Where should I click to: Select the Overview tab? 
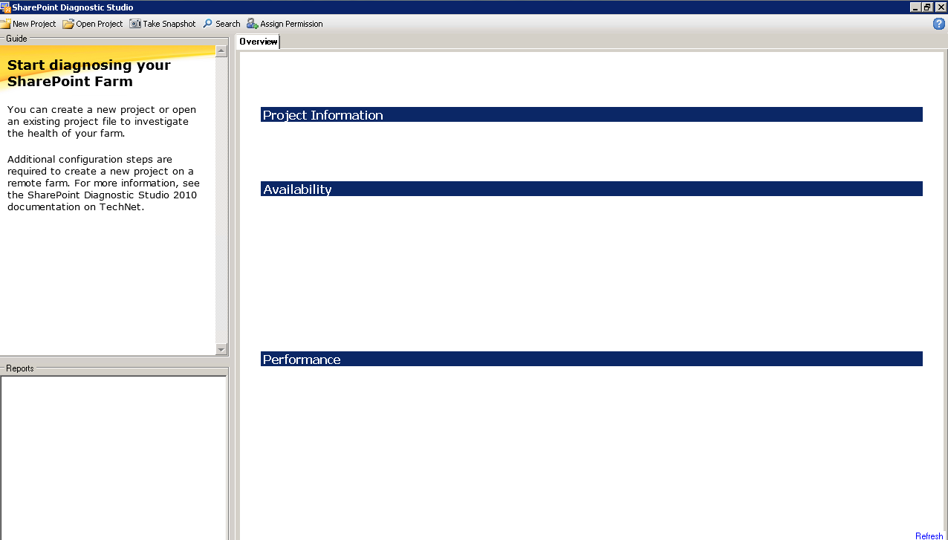(x=258, y=42)
